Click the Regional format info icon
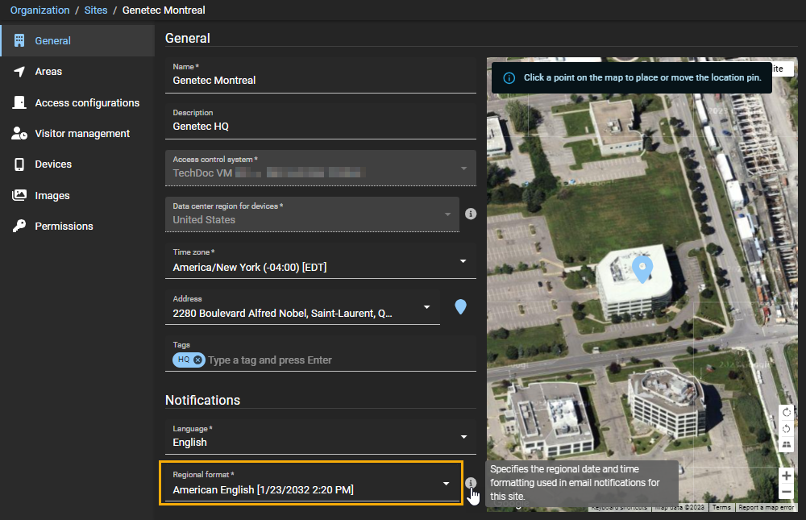The height and width of the screenshot is (520, 806). point(472,483)
